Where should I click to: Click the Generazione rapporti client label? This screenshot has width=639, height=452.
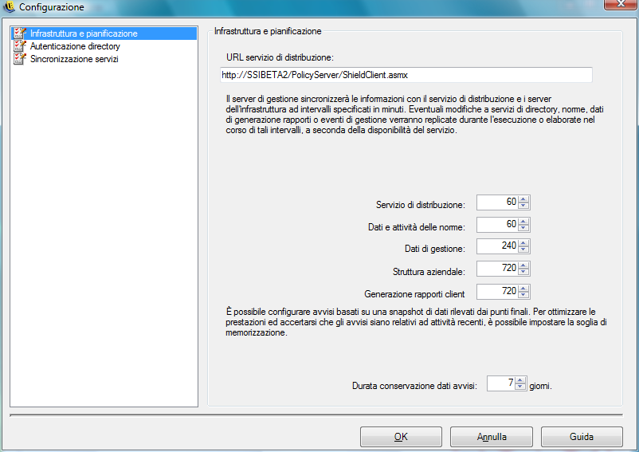click(414, 294)
